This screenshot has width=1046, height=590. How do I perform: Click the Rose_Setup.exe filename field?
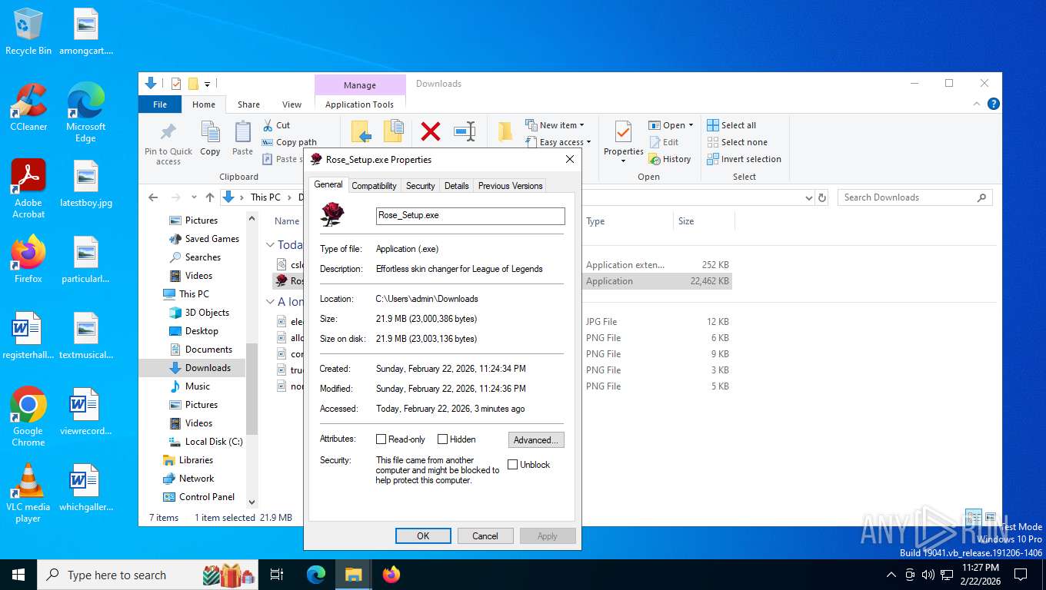[x=470, y=216]
